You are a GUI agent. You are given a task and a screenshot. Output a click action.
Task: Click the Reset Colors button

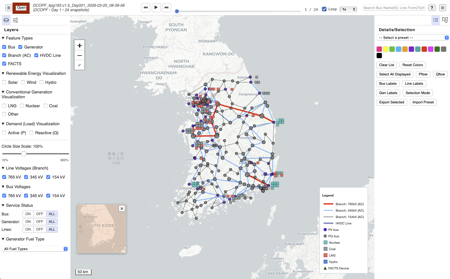pyautogui.click(x=412, y=65)
